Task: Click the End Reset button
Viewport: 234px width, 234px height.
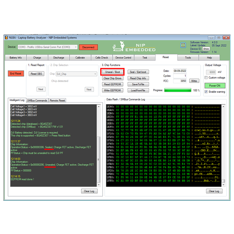Action: coord(16,74)
